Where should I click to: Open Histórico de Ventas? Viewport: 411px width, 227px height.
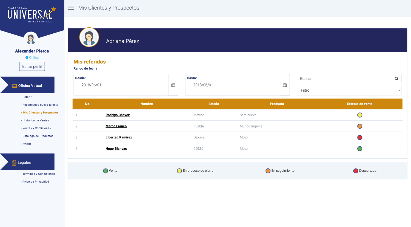[x=35, y=120]
